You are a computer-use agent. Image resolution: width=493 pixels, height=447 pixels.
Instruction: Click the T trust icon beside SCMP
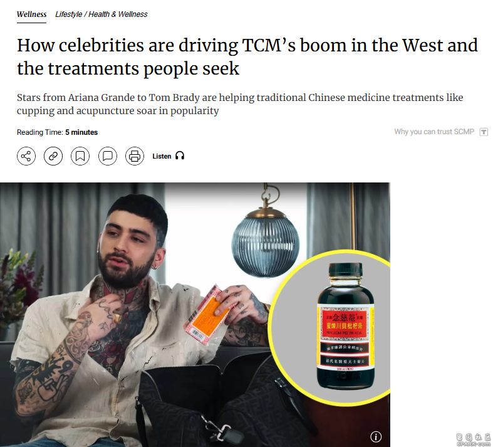tap(484, 132)
